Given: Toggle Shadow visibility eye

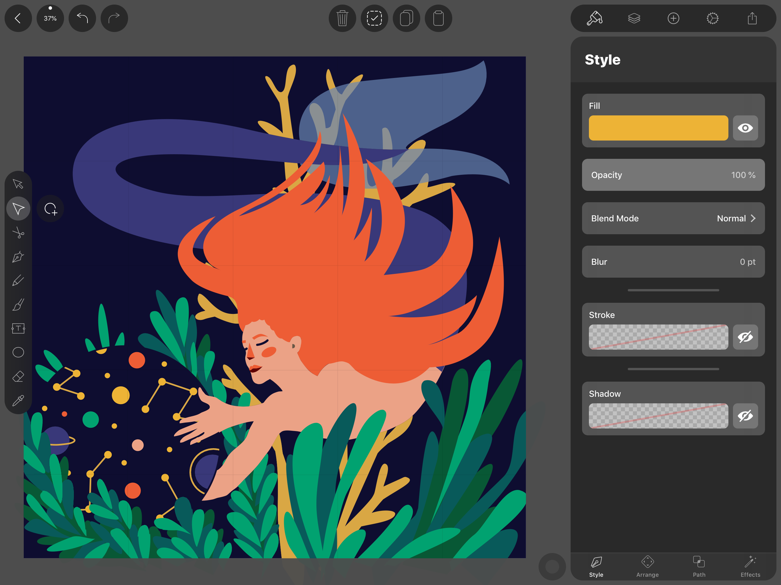Looking at the screenshot, I should (x=745, y=416).
